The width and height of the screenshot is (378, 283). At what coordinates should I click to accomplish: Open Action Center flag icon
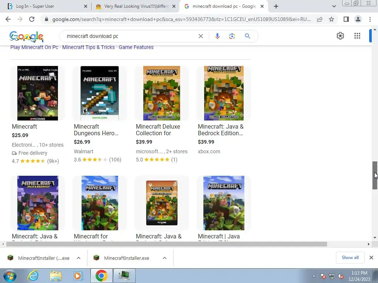click(x=323, y=276)
